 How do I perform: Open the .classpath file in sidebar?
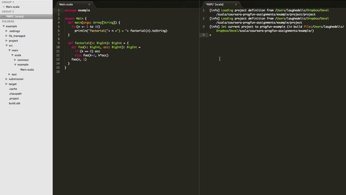click(15, 94)
